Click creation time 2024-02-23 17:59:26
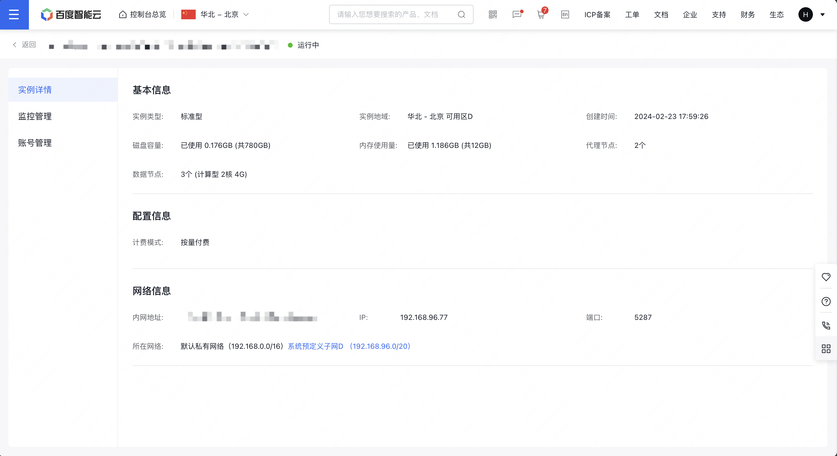The height and width of the screenshot is (456, 837). (x=671, y=117)
